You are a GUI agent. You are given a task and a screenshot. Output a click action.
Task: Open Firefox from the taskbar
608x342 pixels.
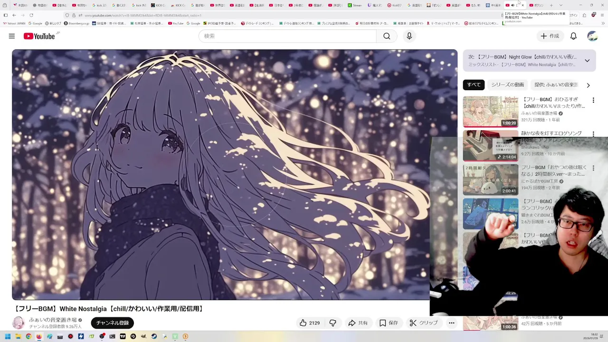pyautogui.click(x=39, y=336)
